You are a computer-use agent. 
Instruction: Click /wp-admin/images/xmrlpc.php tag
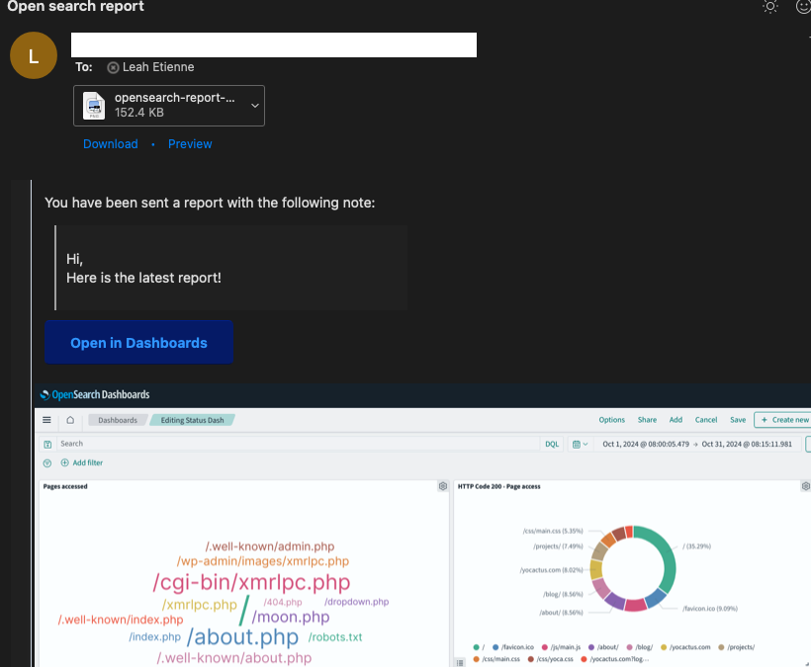click(263, 561)
